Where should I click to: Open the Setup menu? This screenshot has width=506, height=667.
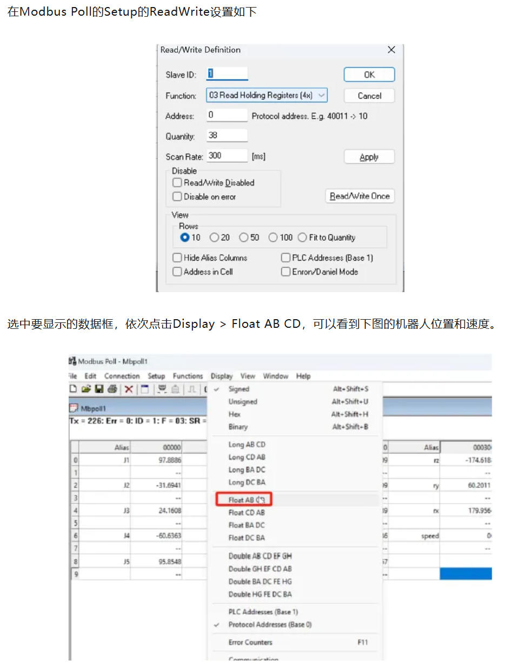[156, 376]
